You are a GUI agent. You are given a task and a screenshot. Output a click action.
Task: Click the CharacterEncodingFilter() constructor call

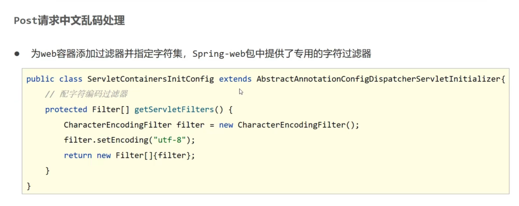pyautogui.click(x=291, y=125)
